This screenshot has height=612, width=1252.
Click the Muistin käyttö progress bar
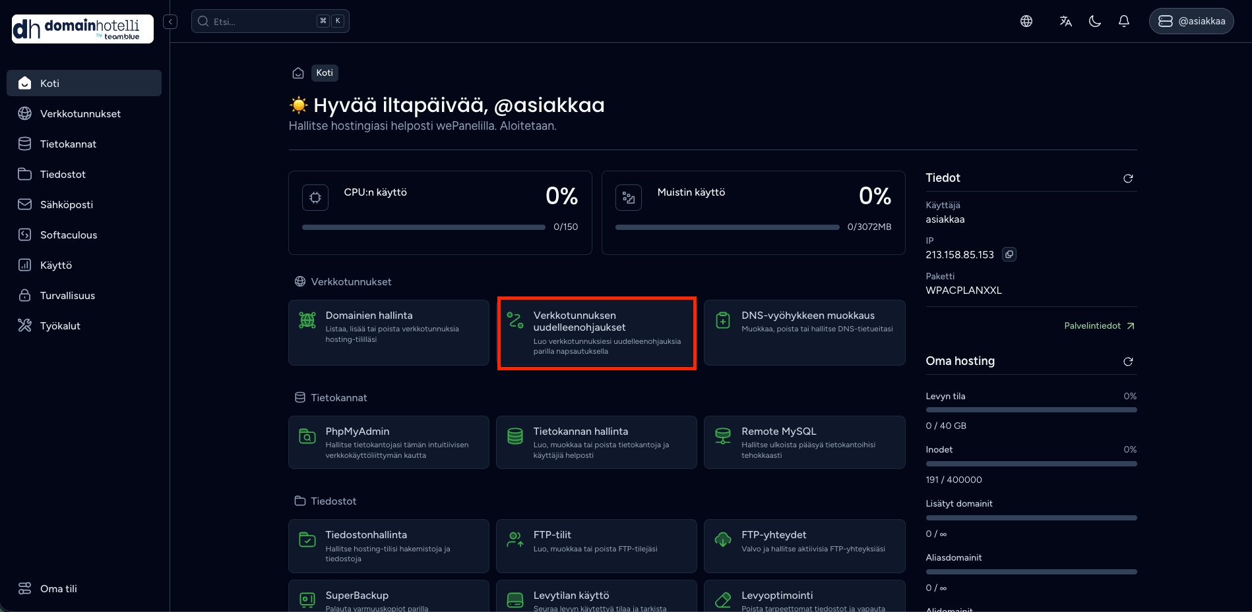(x=728, y=227)
